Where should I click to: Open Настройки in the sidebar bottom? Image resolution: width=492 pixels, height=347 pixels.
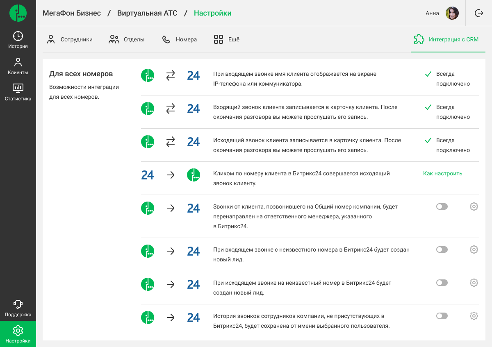18,334
